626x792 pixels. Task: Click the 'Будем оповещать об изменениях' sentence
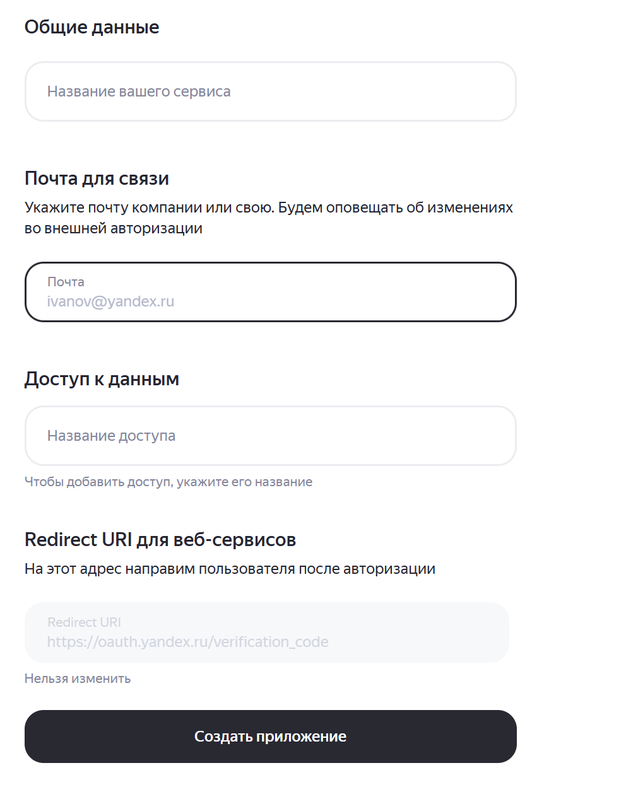click(396, 207)
